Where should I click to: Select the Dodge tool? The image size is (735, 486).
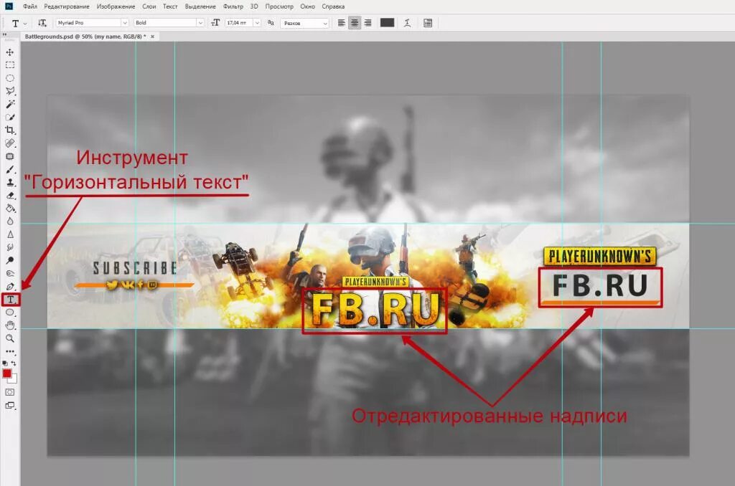[10, 260]
